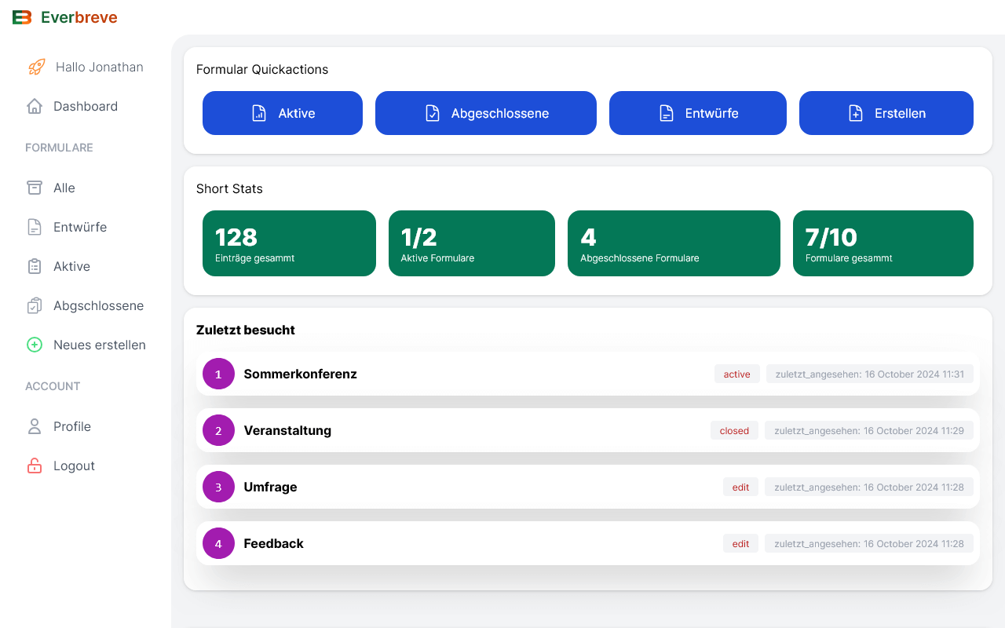1005x628 pixels.
Task: Open the Profile page
Action: click(86, 426)
